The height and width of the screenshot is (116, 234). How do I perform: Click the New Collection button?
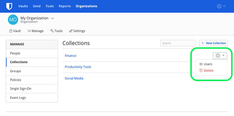(x=213, y=43)
